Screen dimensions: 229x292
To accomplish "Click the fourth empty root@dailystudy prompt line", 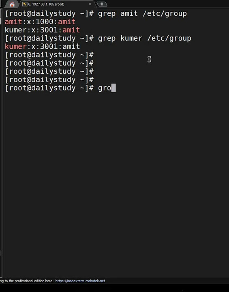I will [49, 80].
